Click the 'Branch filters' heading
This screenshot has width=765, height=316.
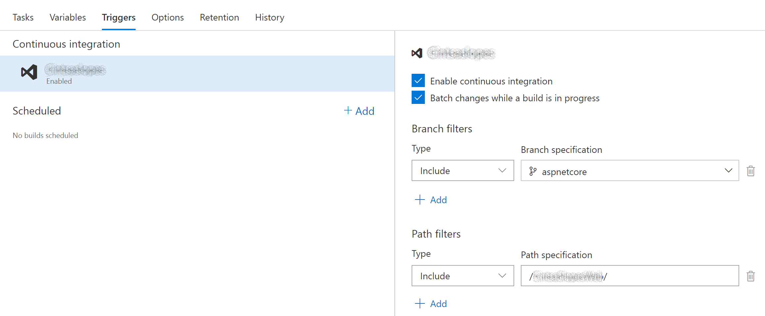click(x=442, y=129)
